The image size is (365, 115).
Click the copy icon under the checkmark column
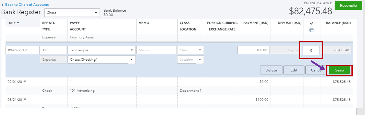312,30
